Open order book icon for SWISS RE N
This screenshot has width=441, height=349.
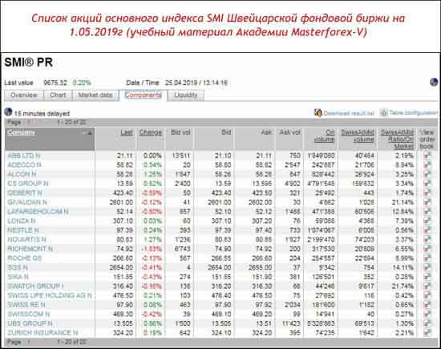pyautogui.click(x=427, y=305)
